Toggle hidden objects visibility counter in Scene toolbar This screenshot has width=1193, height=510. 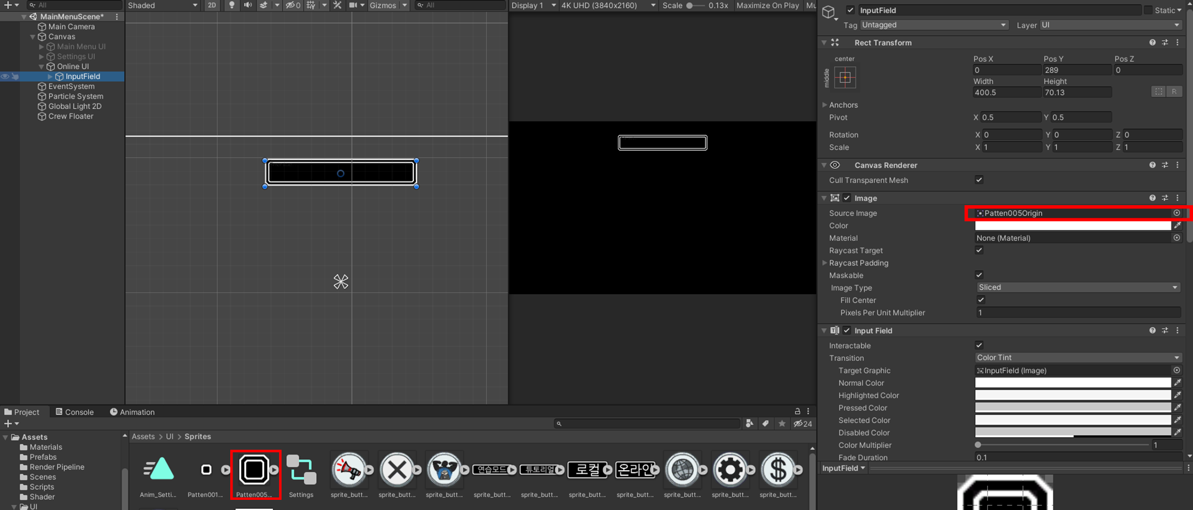(x=293, y=5)
